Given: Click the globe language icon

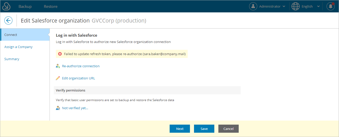Looking at the screenshot, I should pos(295,6).
